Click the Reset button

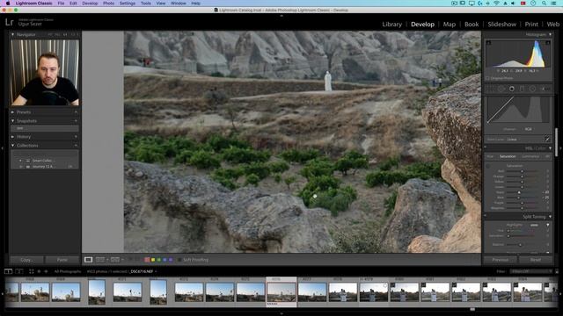[536, 260]
